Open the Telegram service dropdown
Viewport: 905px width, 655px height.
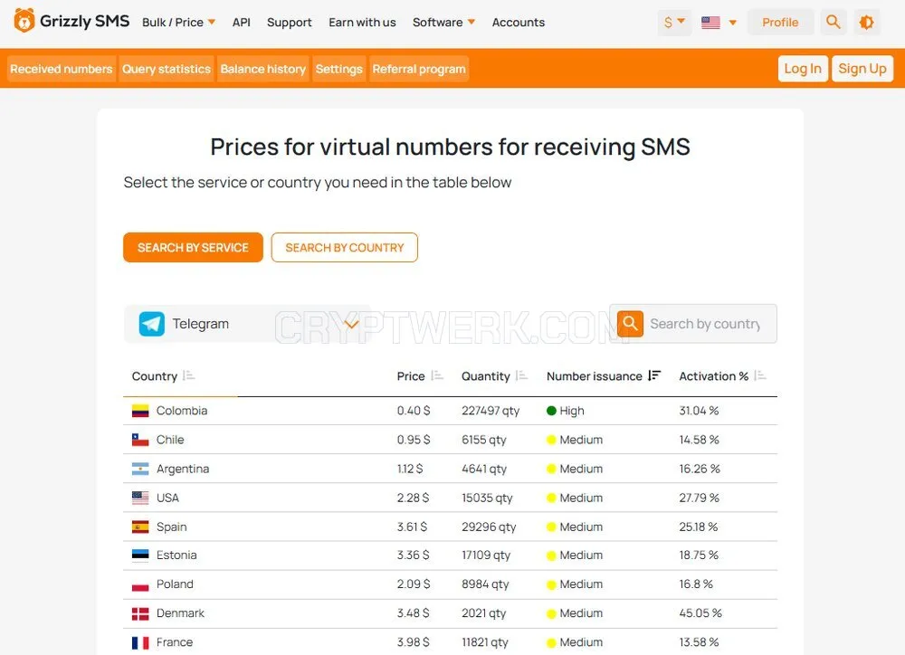click(246, 324)
